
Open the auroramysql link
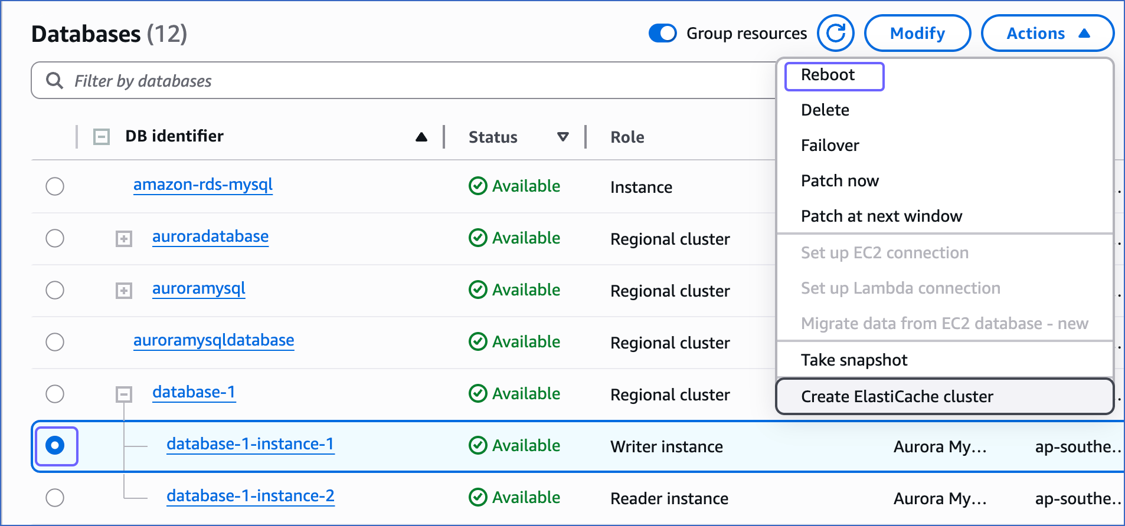click(199, 288)
